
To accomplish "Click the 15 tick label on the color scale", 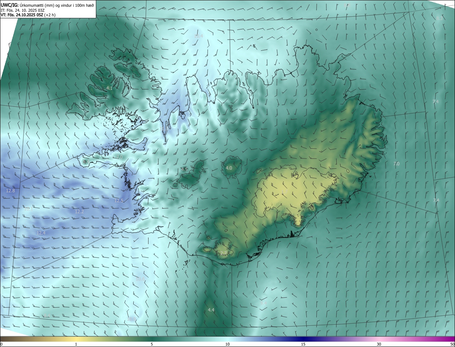I will tap(303, 344).
